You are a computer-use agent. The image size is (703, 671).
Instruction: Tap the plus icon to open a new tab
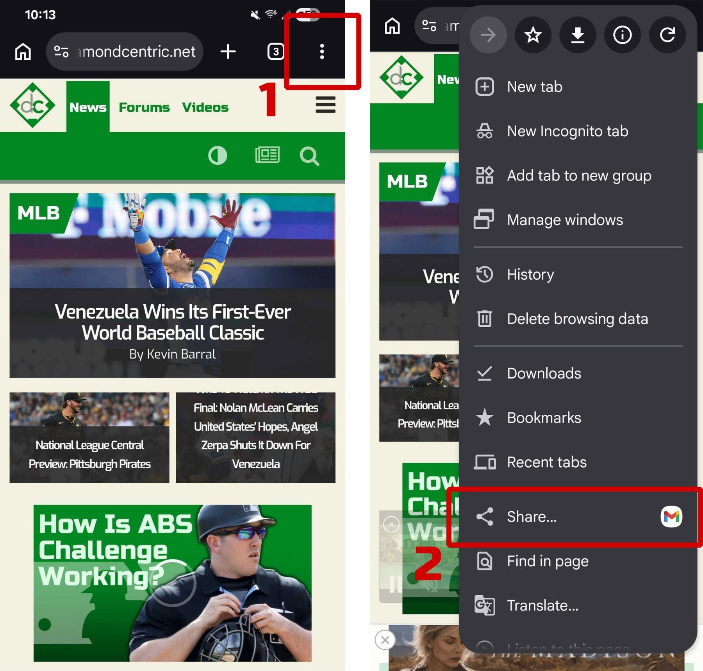point(228,52)
